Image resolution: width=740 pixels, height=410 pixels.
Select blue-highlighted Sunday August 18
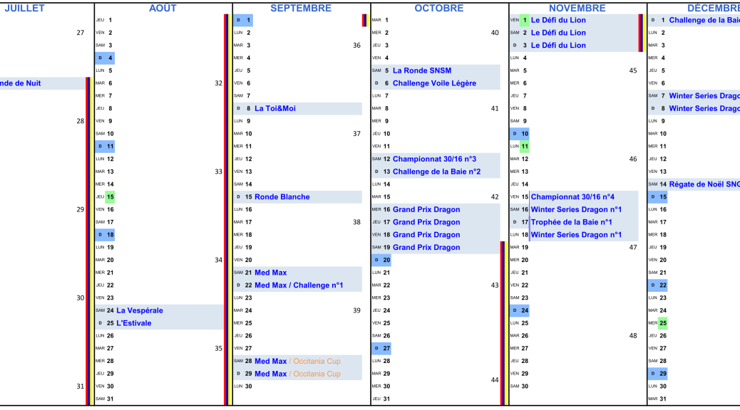point(105,235)
